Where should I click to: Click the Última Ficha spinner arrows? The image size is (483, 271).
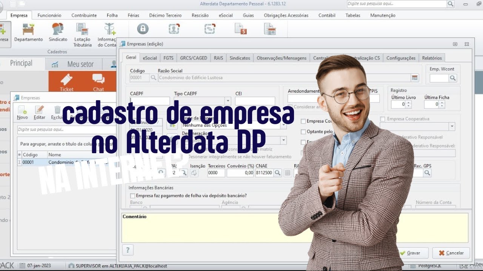pos(442,104)
